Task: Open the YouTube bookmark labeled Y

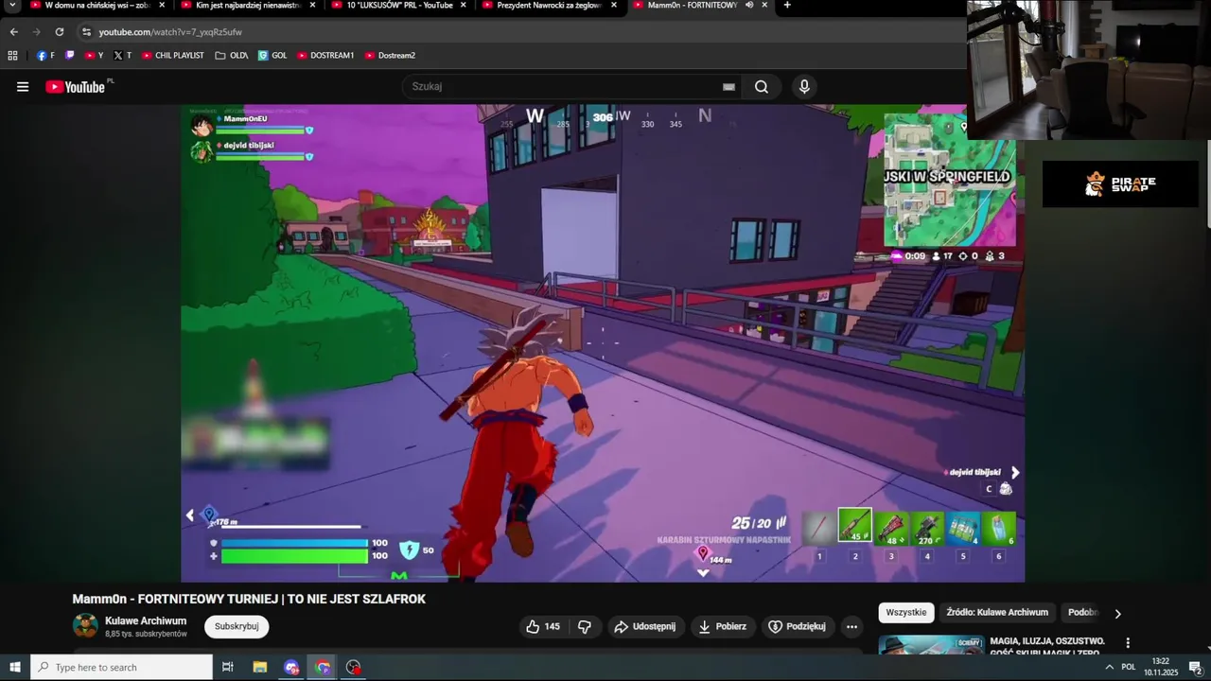Action: point(94,56)
